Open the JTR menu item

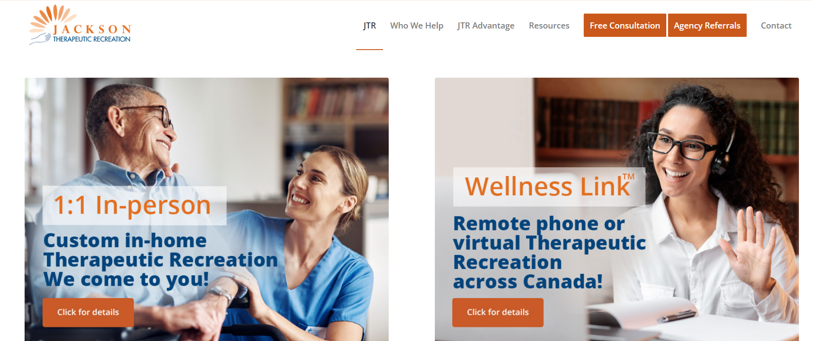pos(369,25)
